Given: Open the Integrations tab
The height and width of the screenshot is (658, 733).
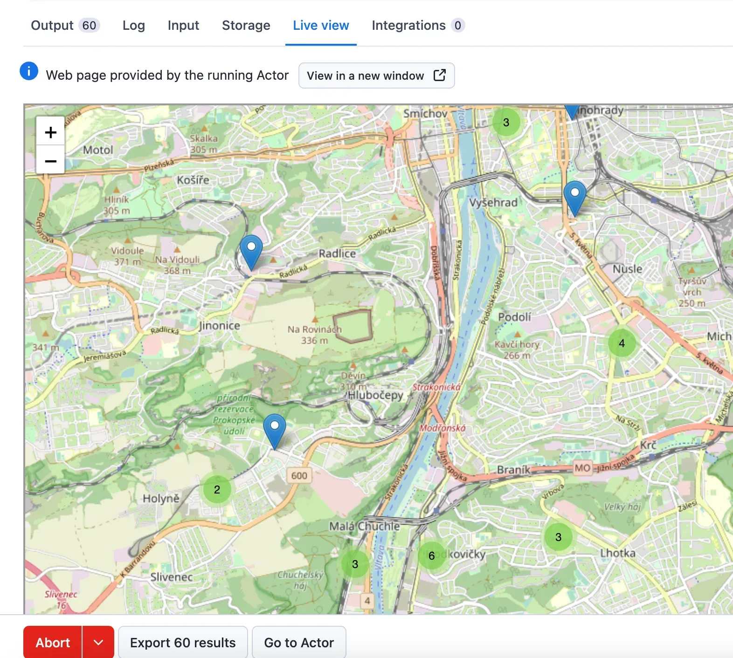Looking at the screenshot, I should pyautogui.click(x=418, y=25).
